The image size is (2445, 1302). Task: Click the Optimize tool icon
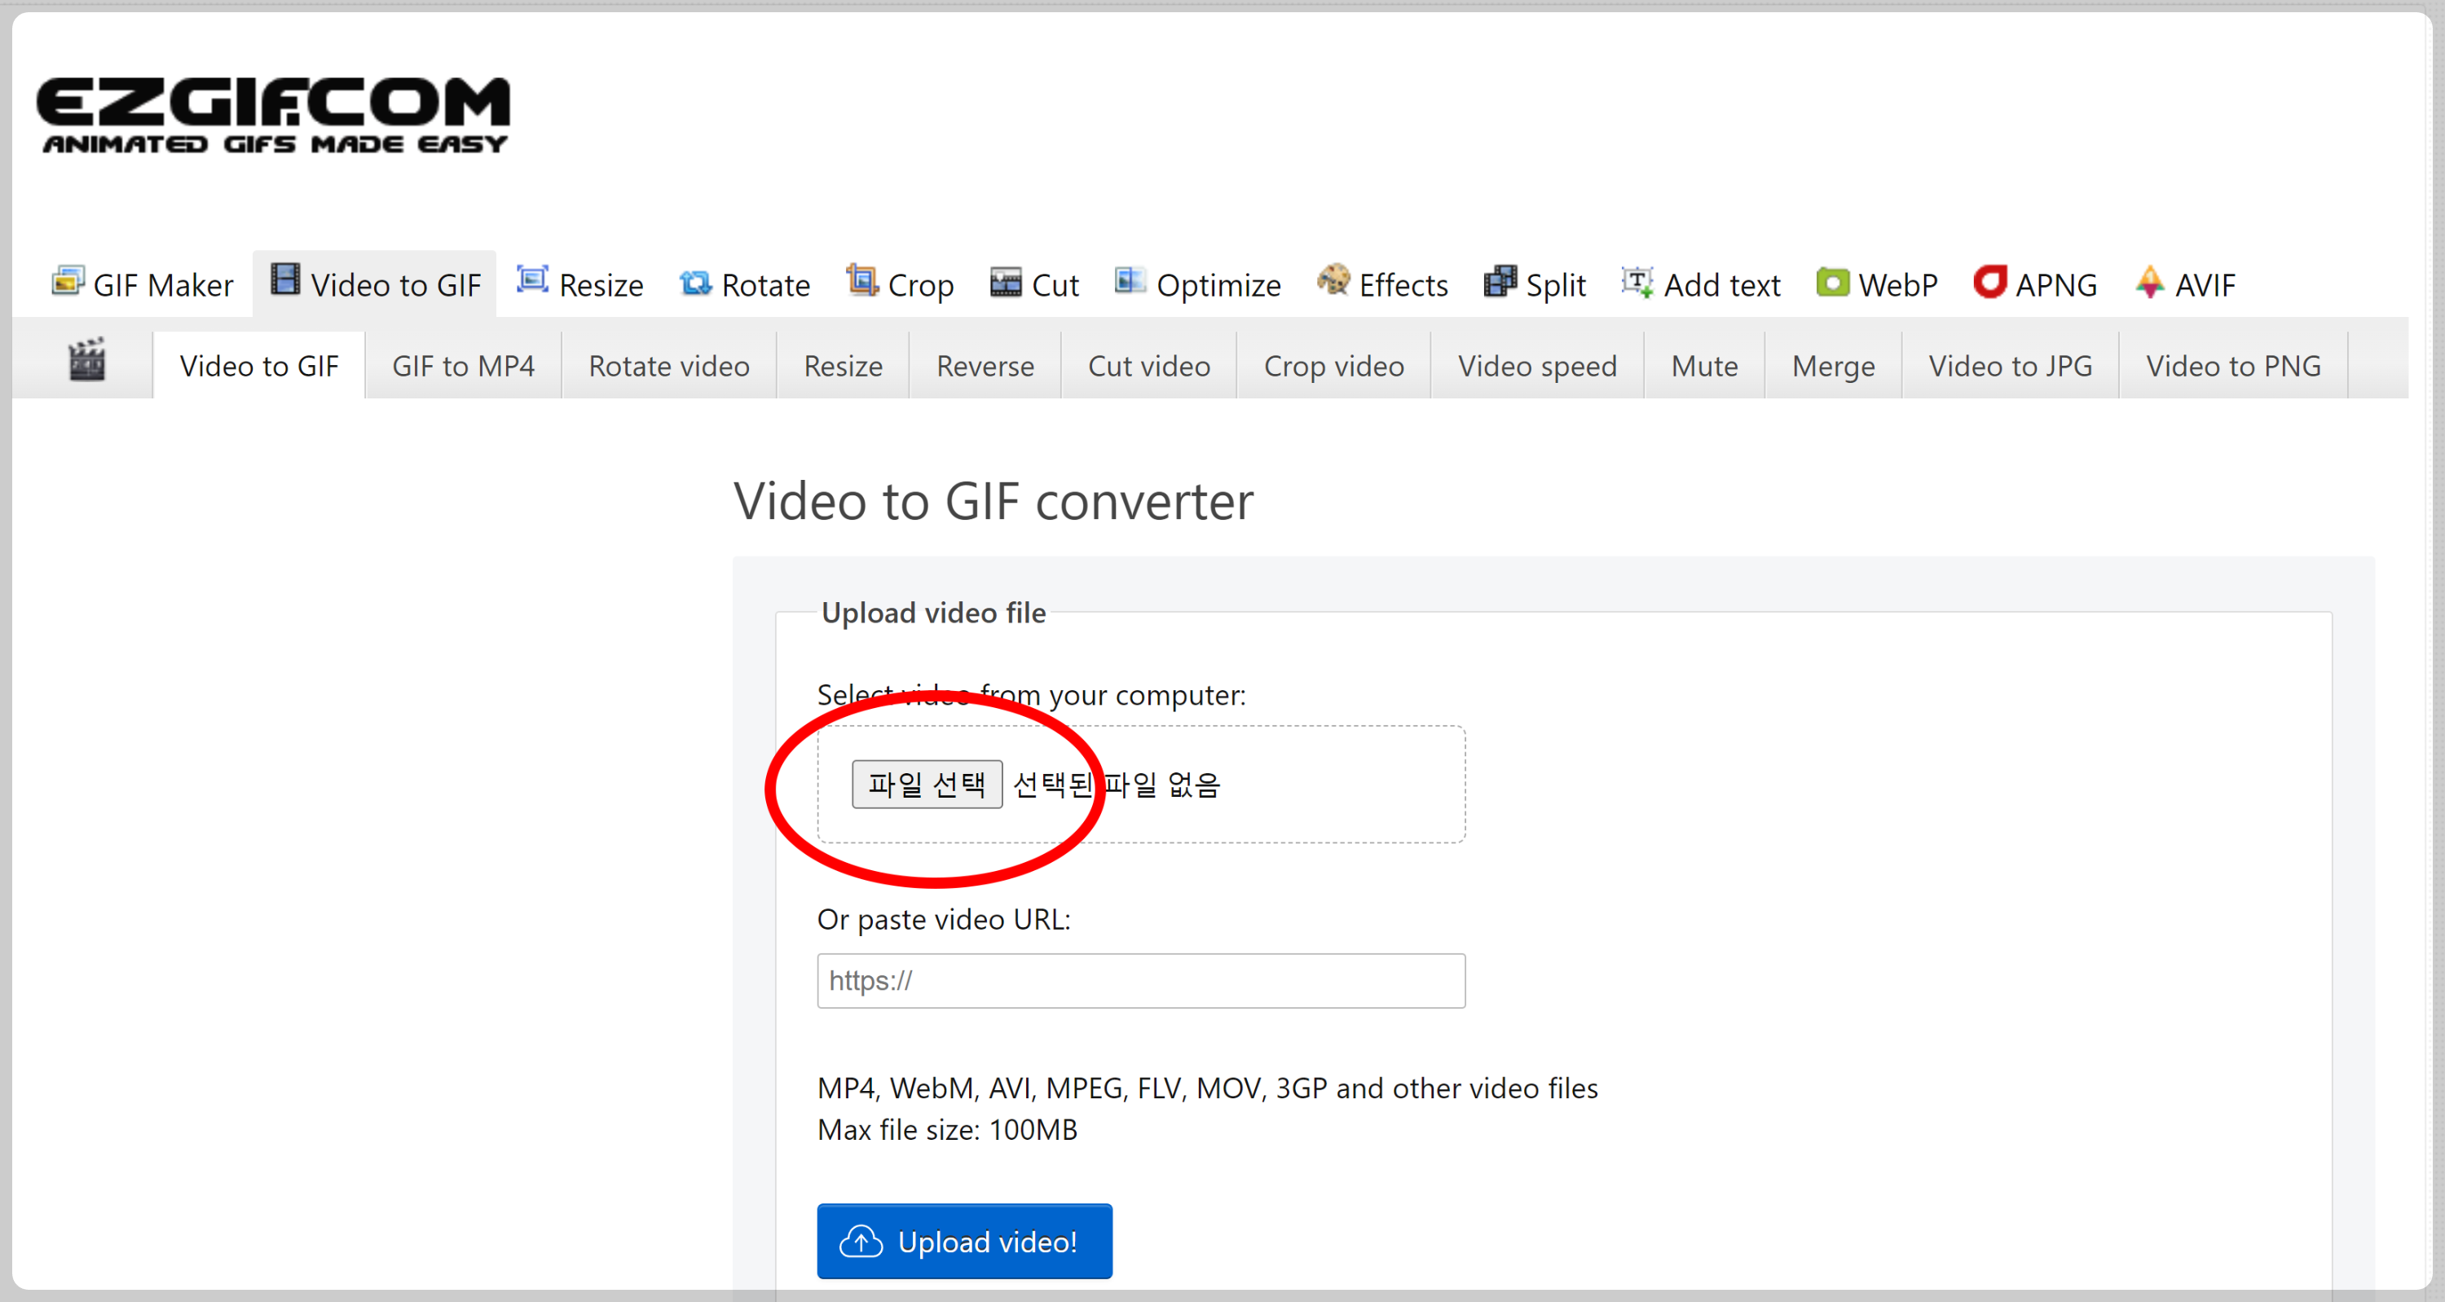coord(1129,281)
